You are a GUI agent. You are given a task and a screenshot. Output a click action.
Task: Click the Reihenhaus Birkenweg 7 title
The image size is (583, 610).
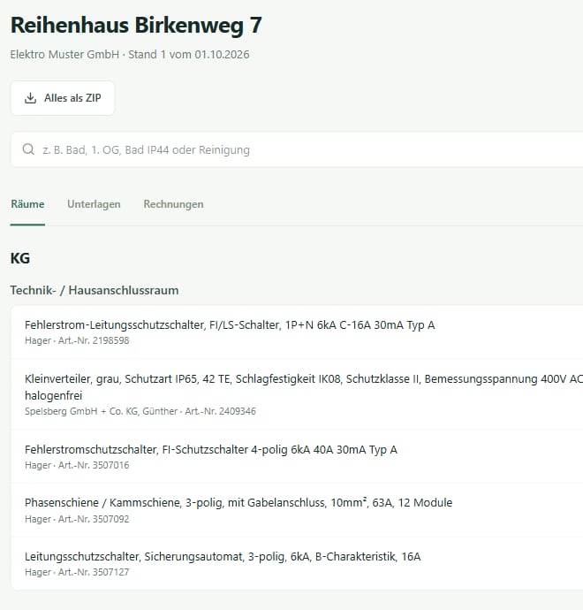[136, 26]
